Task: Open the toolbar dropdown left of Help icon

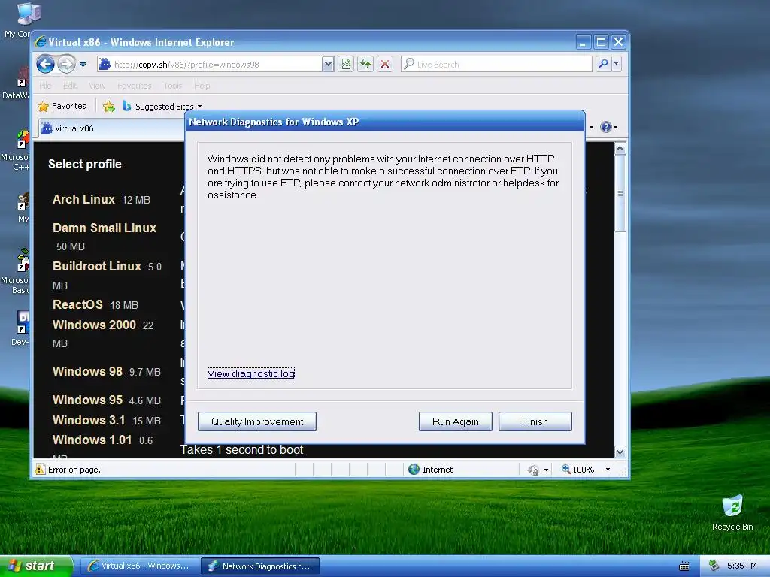Action: tap(591, 128)
